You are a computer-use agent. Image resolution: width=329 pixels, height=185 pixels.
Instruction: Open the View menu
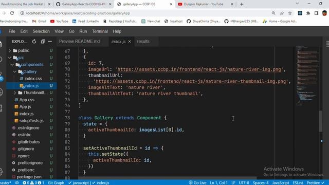coord(59,31)
